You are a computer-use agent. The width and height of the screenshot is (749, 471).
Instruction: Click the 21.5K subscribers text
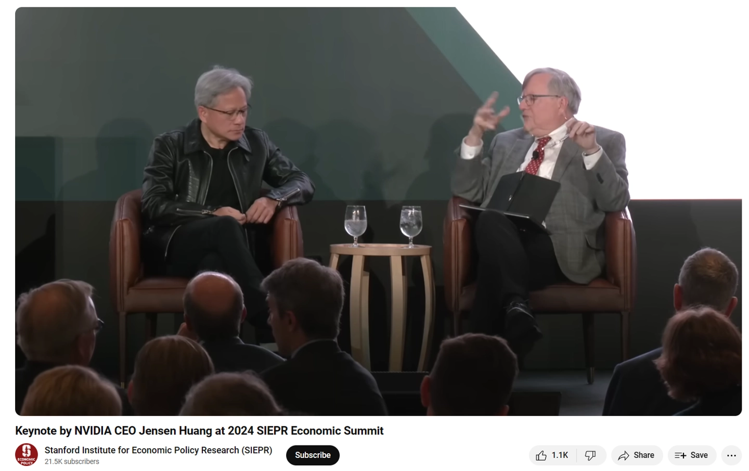coord(72,462)
